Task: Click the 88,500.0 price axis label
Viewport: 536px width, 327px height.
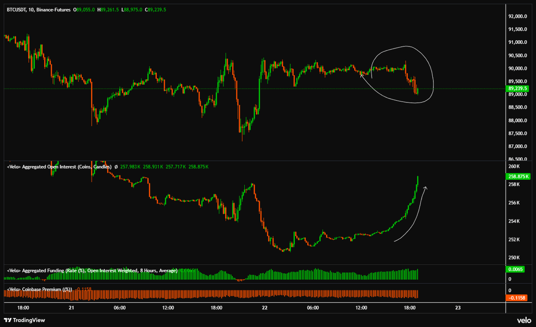Action: tap(518, 107)
